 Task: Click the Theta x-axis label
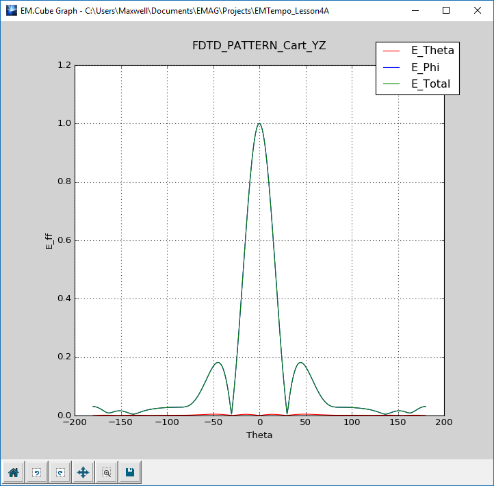click(259, 435)
